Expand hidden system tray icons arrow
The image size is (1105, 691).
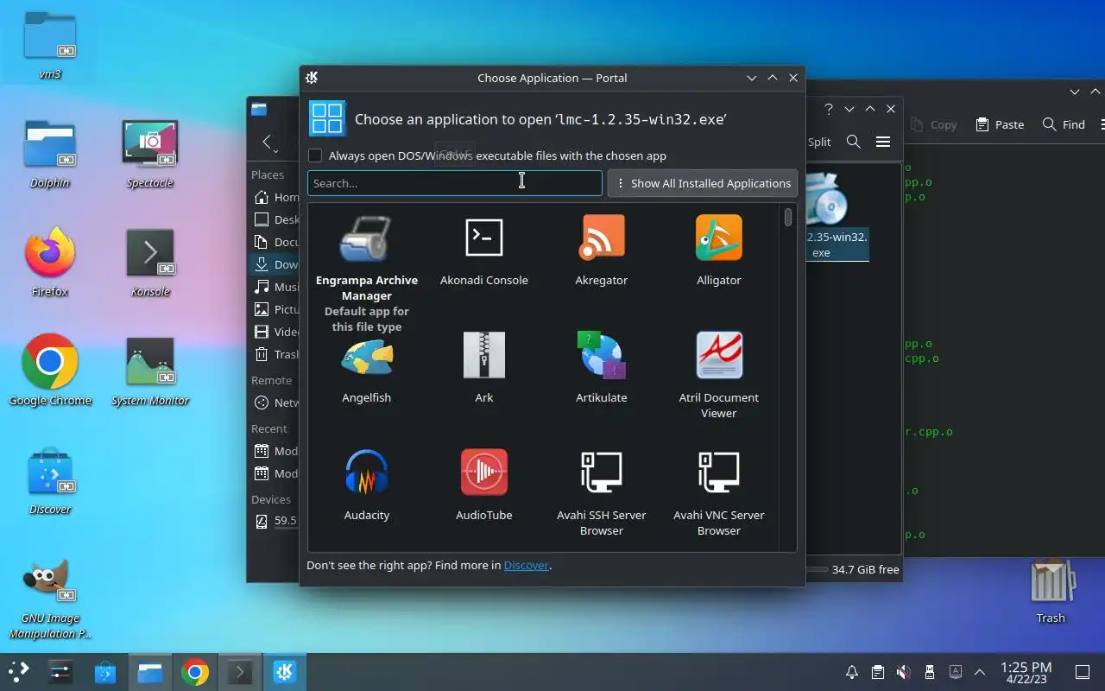pos(980,672)
